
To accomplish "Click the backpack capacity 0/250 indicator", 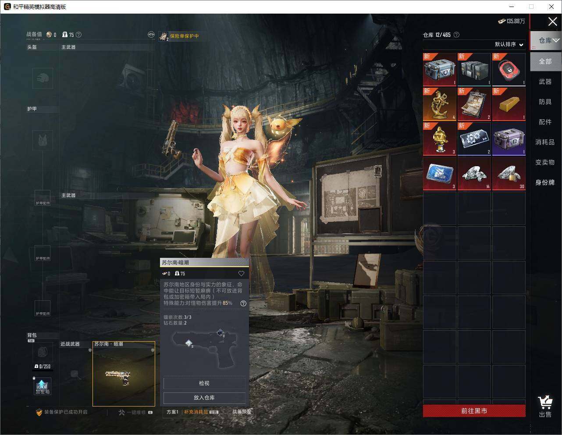I will coord(43,367).
